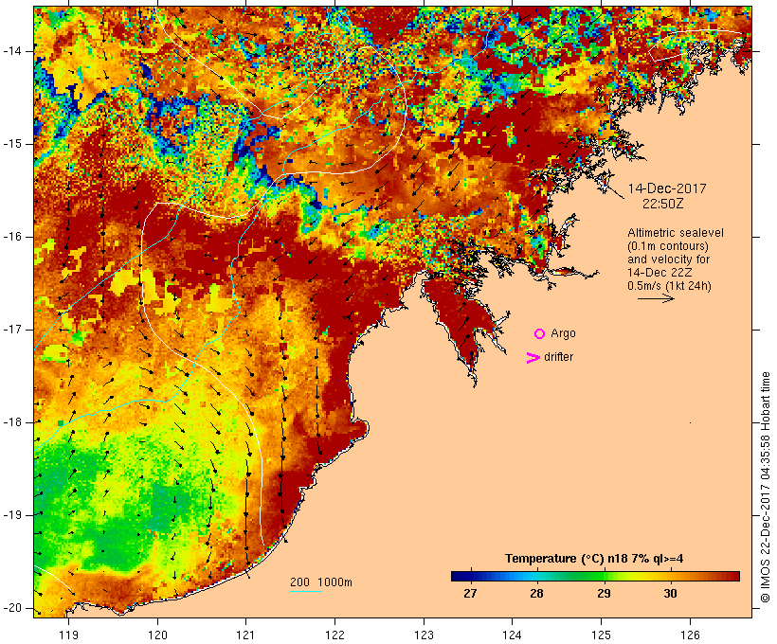Click latitude axis label -16
Image resolution: width=777 pixels, height=644 pixels.
pyautogui.click(x=12, y=237)
